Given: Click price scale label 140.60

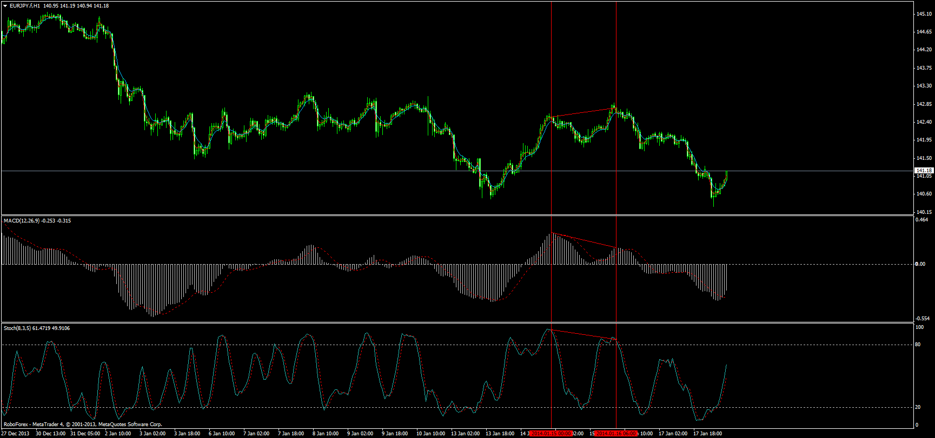Looking at the screenshot, I should 924,194.
